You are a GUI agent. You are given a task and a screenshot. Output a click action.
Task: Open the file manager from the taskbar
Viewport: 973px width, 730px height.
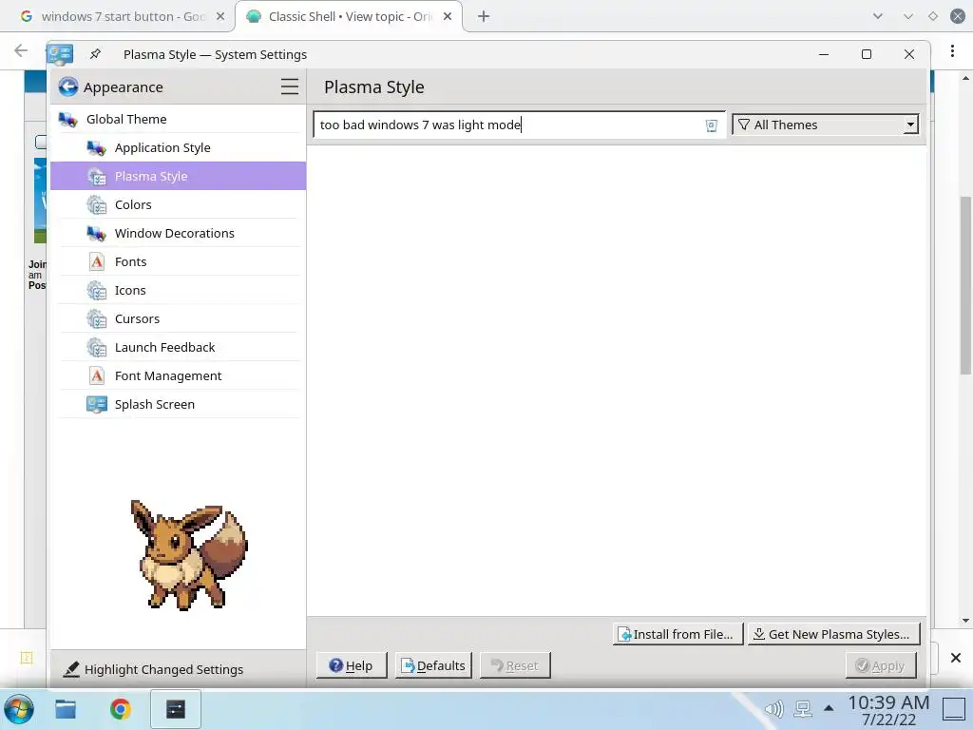point(66,709)
